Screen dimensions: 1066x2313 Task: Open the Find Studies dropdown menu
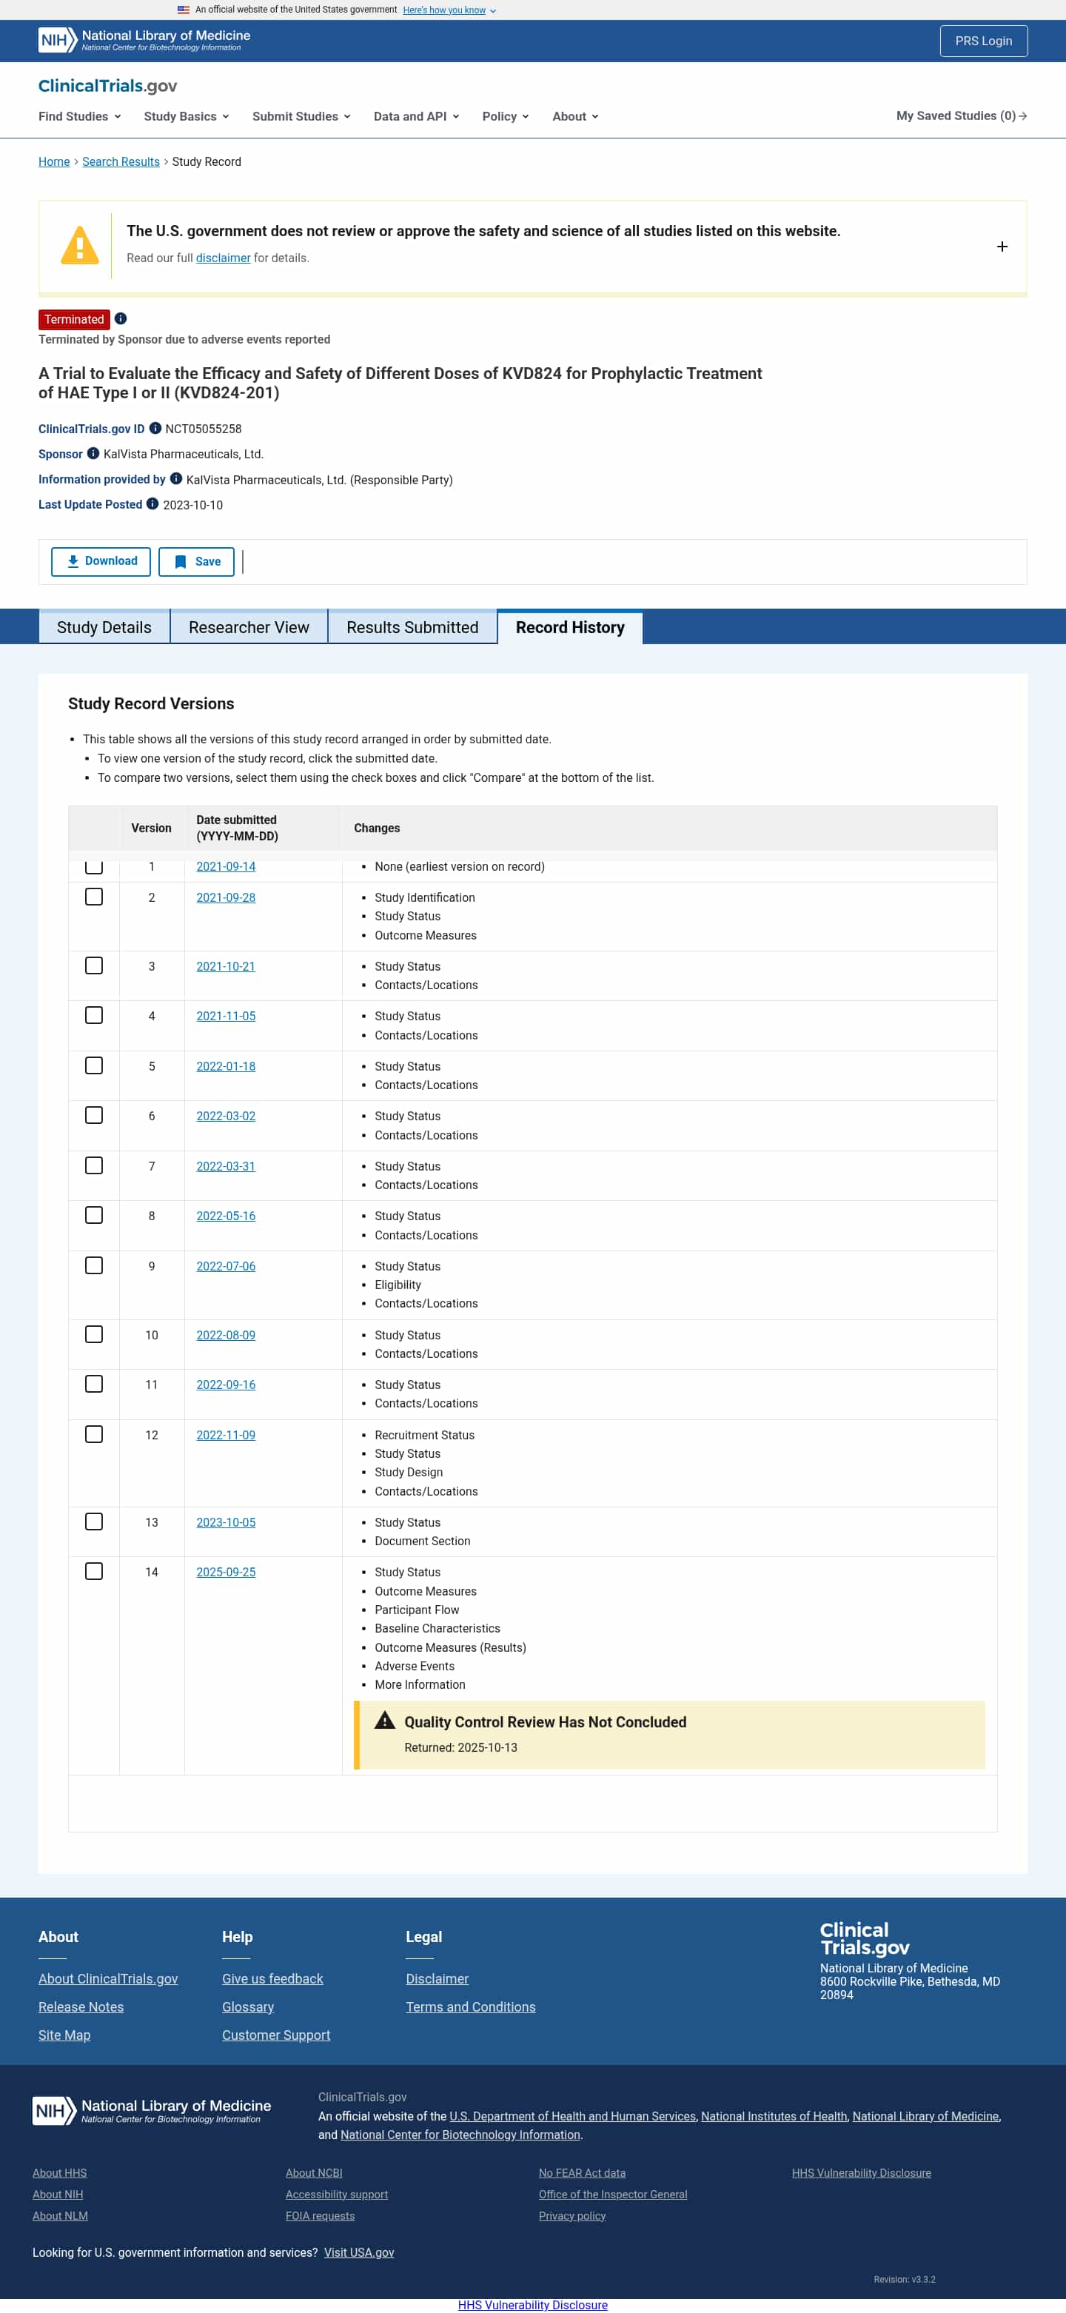coord(80,116)
